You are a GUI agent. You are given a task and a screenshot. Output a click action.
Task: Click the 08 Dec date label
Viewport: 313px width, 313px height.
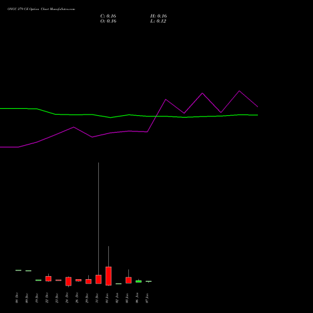(17, 298)
